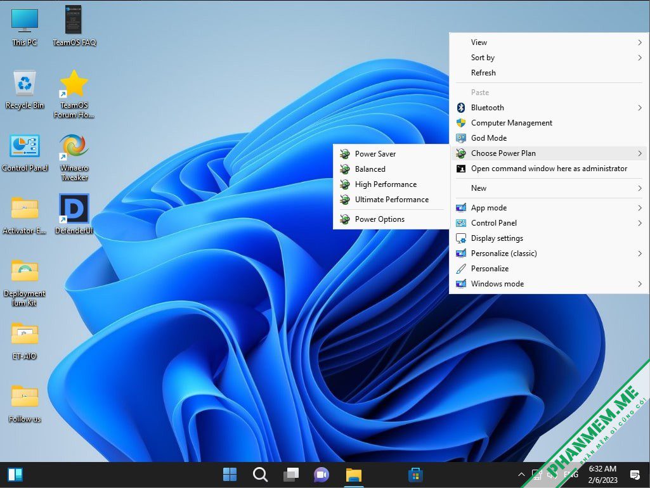Select the This PC desktop icon
Screen dimensions: 650x488
(x=25, y=26)
